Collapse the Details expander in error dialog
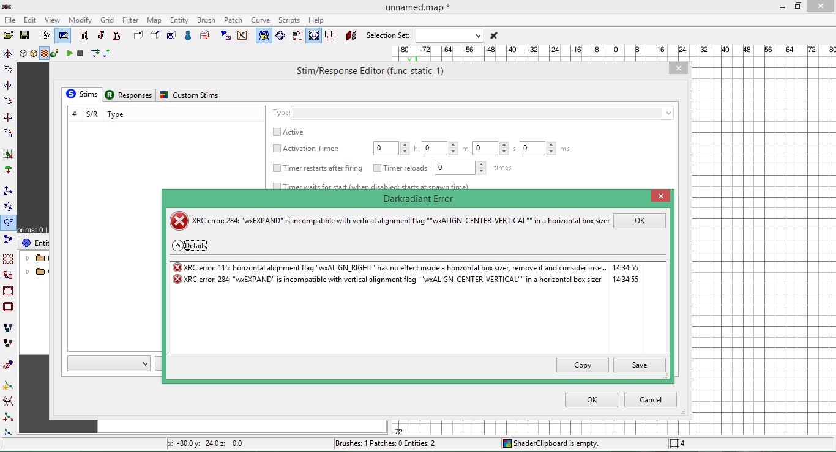 (x=178, y=246)
